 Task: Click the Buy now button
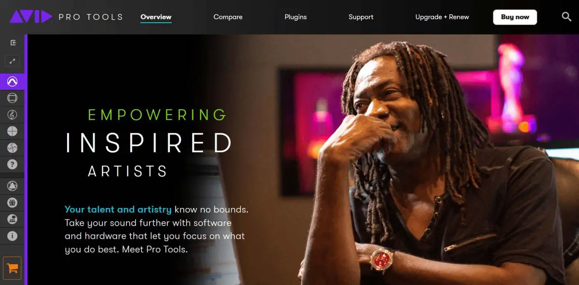515,17
